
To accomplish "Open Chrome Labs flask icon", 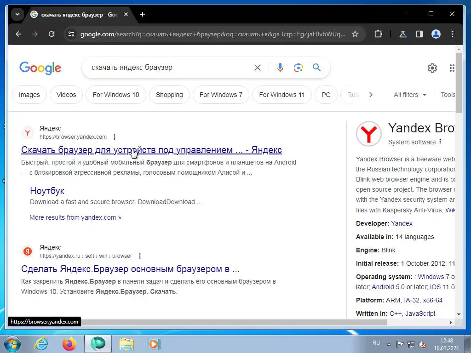I will pyautogui.click(x=402, y=34).
